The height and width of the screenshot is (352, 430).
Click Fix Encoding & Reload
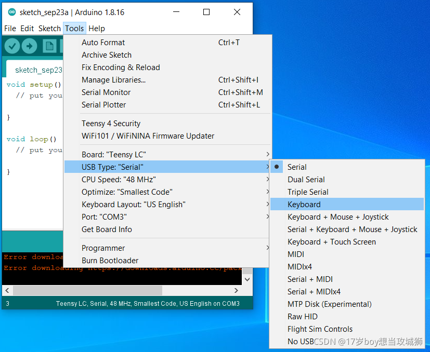coord(168,67)
